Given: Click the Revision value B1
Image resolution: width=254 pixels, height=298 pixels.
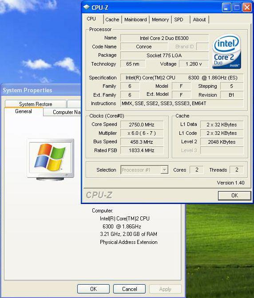Looking at the screenshot, I should coord(231,95).
